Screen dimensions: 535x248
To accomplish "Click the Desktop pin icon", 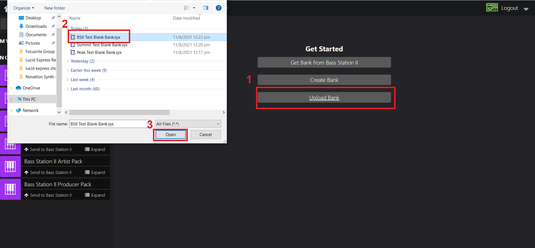I will (x=53, y=18).
